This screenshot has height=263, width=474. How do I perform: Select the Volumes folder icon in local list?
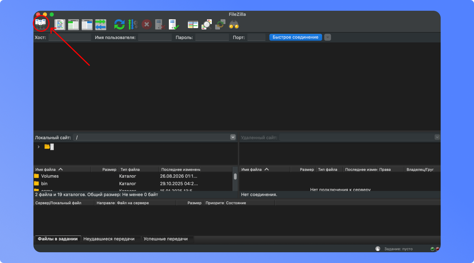[36, 176]
